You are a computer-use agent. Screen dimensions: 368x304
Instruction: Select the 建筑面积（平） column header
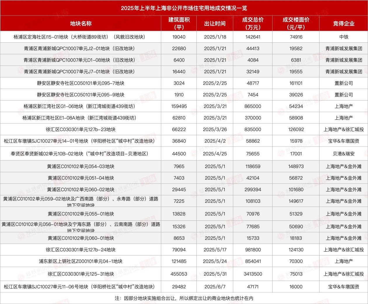point(179,23)
